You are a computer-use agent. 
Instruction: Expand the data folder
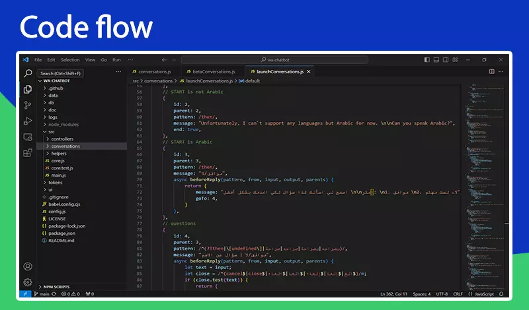pyautogui.click(x=81, y=95)
